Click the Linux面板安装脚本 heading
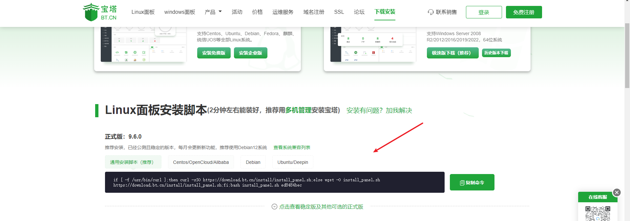The width and height of the screenshot is (630, 221). (x=156, y=110)
